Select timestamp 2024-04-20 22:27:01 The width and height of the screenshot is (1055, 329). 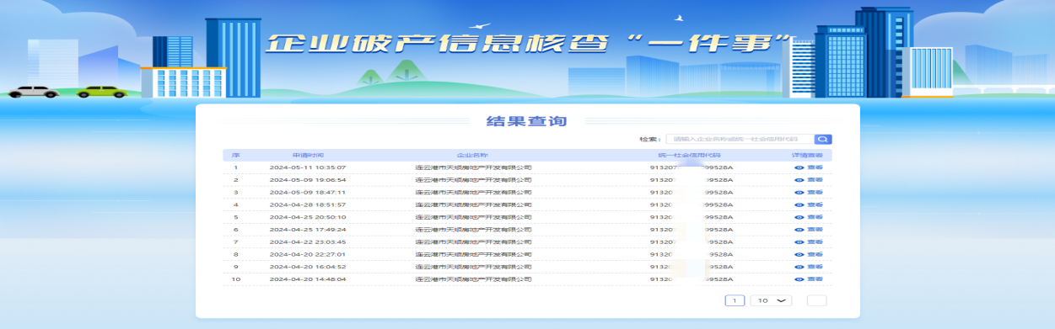(x=307, y=254)
